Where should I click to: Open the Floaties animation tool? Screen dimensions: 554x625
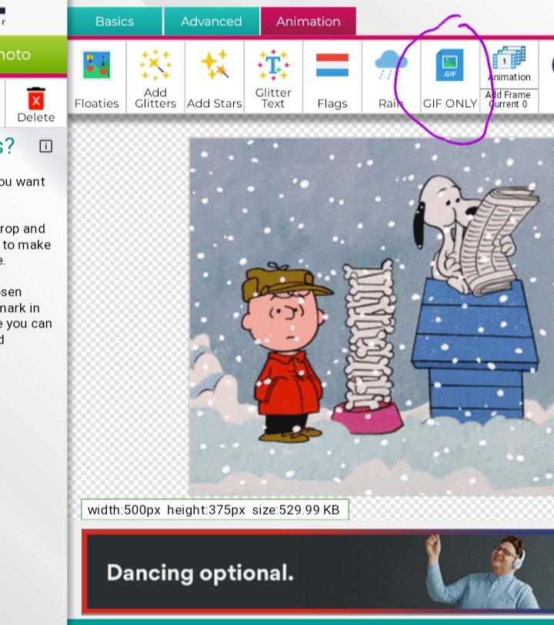[96, 77]
